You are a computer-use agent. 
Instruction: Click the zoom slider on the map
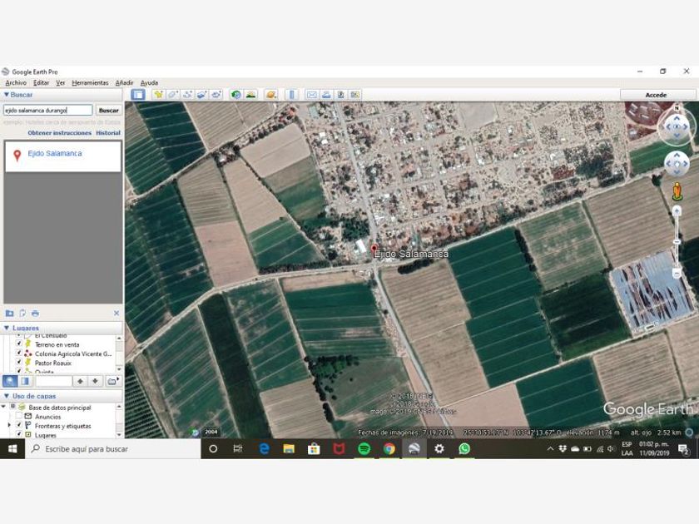(677, 240)
